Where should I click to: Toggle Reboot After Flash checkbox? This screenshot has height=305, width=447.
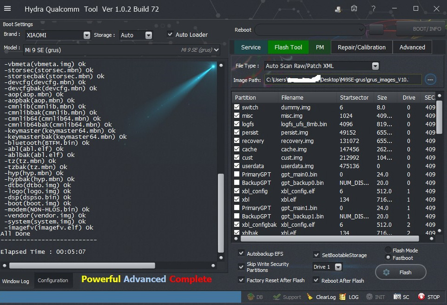pos(316,280)
